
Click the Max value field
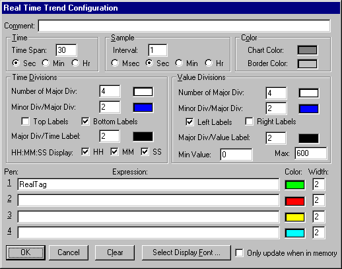(311, 153)
